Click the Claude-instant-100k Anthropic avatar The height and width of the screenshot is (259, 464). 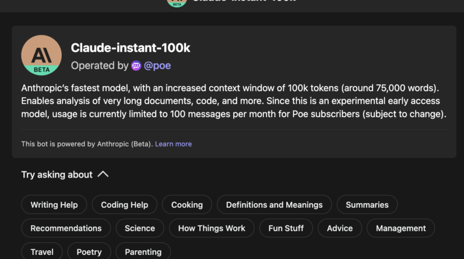(x=41, y=55)
